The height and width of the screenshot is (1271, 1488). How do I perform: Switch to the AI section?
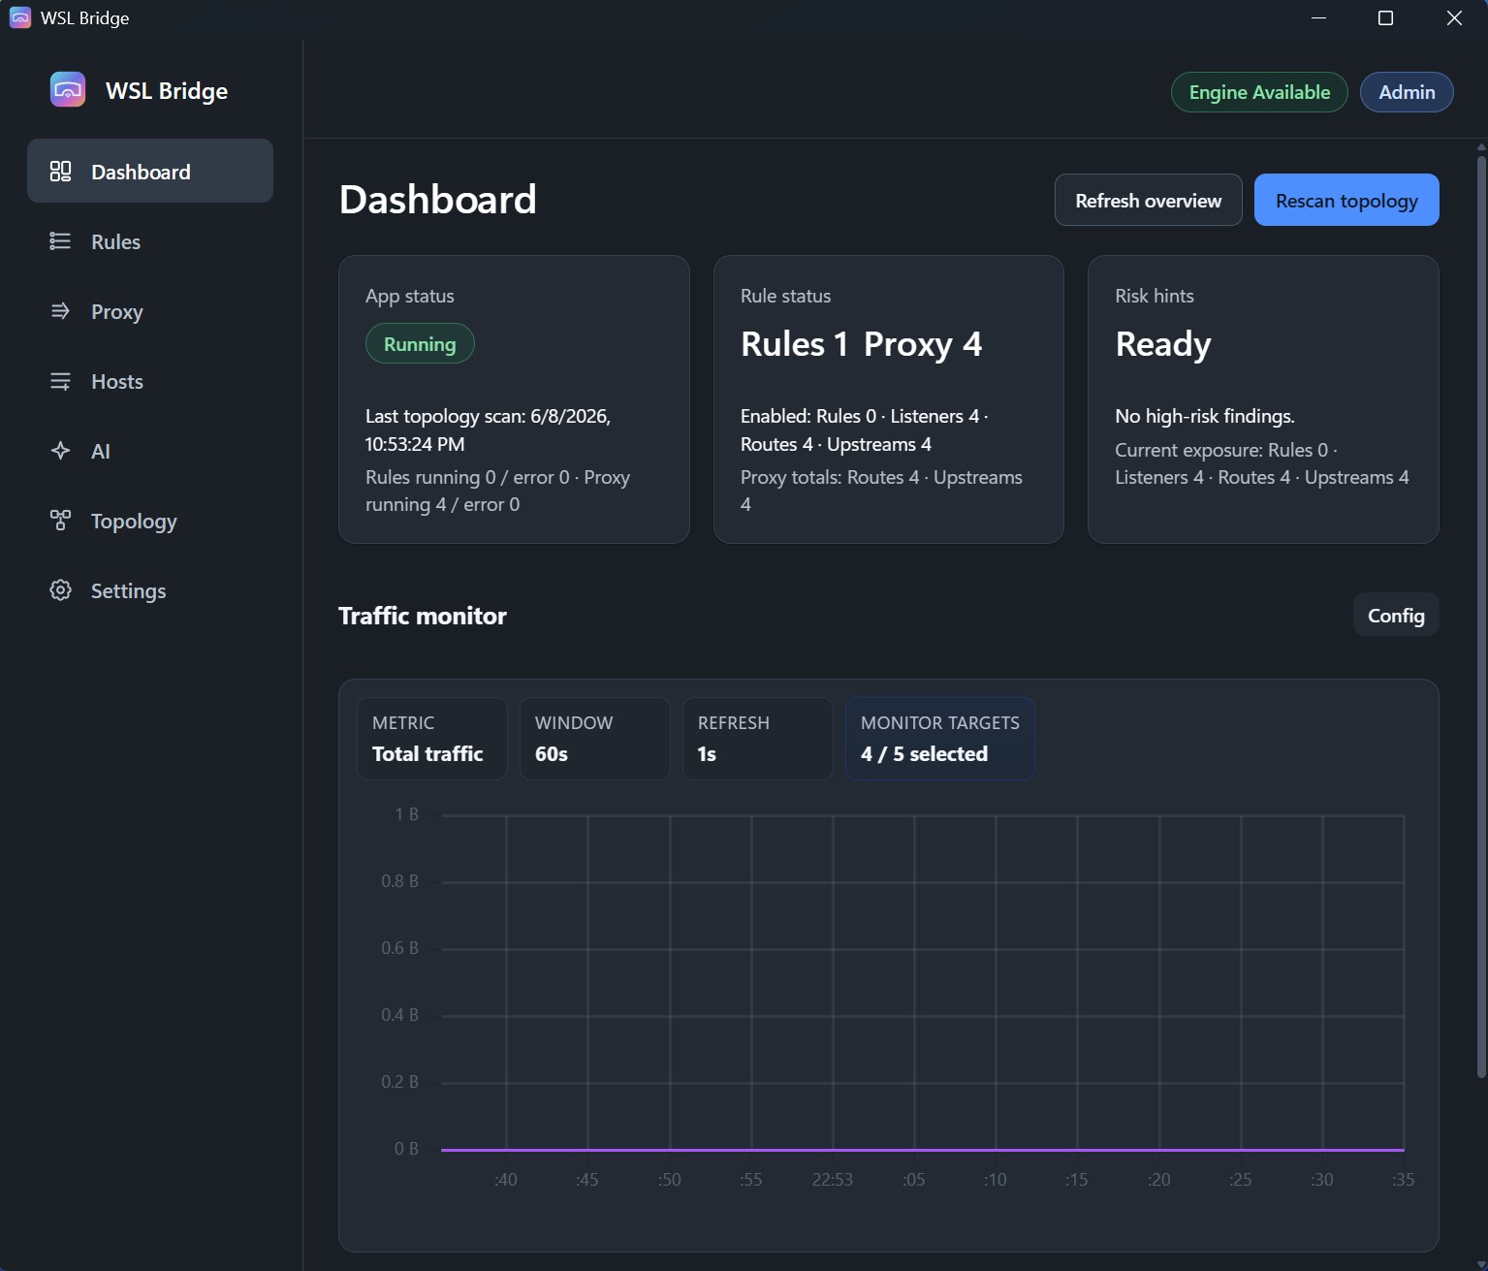point(150,451)
